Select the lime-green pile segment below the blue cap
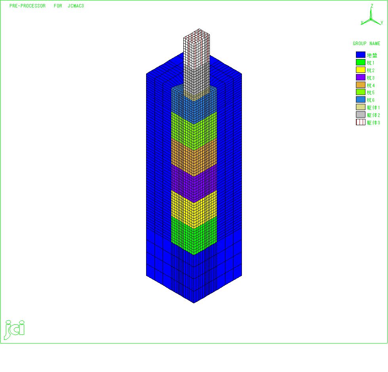The height and width of the screenshot is (372, 388). click(194, 131)
